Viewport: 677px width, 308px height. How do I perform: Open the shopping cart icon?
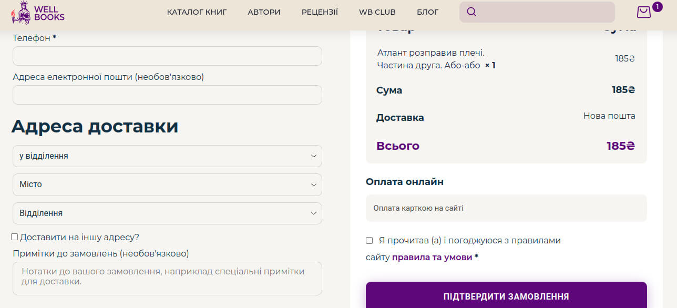click(643, 12)
